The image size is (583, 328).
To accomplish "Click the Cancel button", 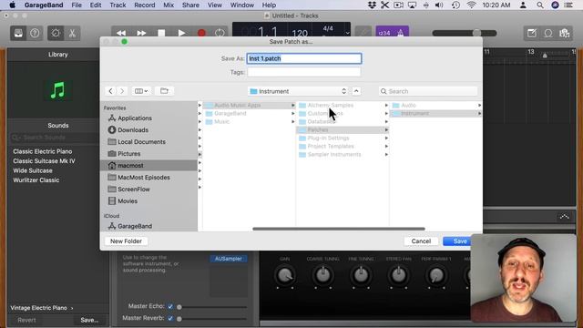I will coord(421,241).
